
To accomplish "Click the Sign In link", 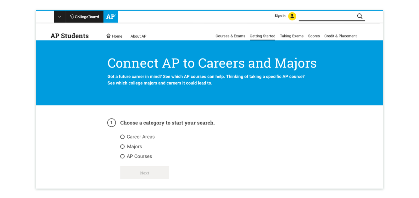I will (x=280, y=16).
